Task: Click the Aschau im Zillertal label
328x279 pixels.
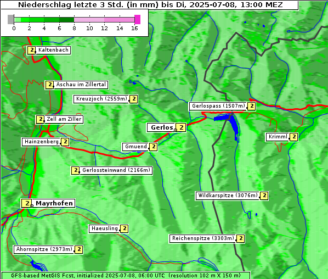Action: (x=81, y=85)
